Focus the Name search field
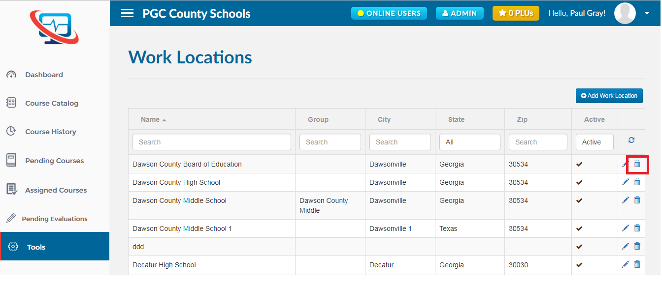This screenshot has height=284, width=662. (212, 142)
